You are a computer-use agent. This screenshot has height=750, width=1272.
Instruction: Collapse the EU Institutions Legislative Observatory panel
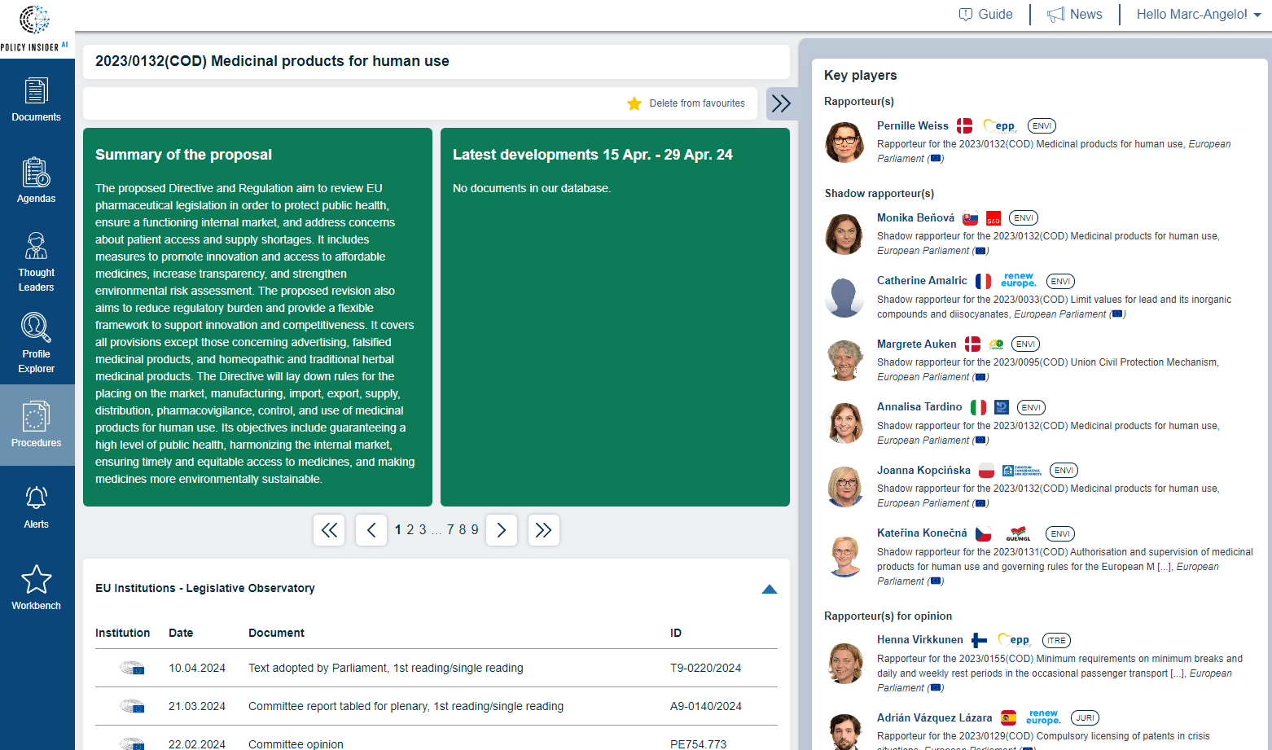click(x=770, y=589)
